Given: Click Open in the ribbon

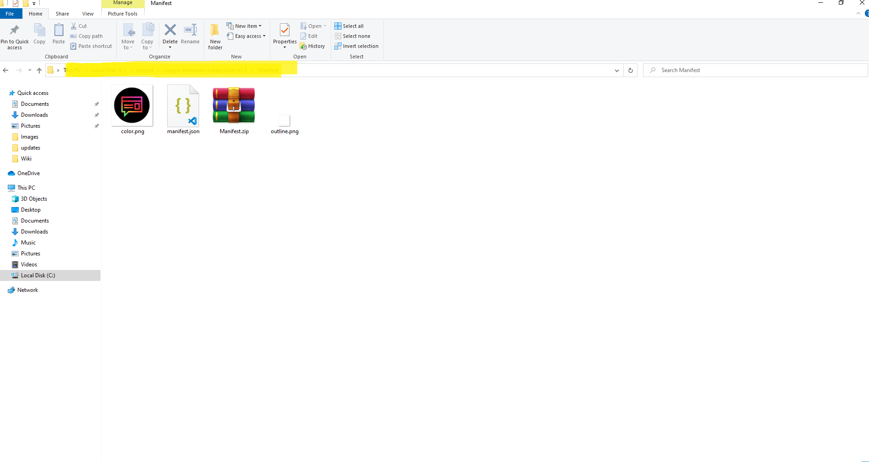Looking at the screenshot, I should tap(313, 26).
